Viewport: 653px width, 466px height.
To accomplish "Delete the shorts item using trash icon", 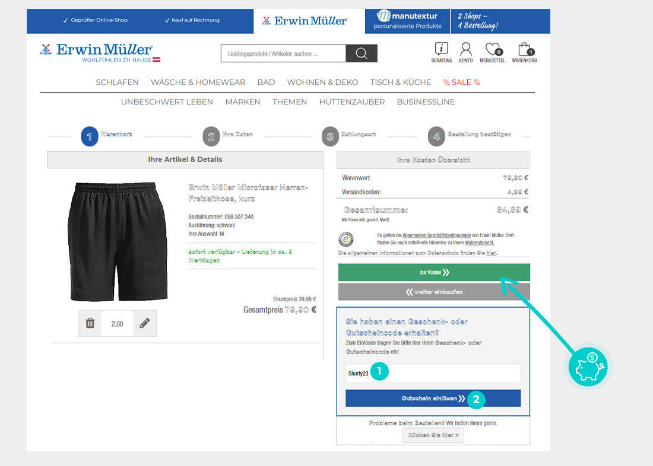I will [x=90, y=323].
